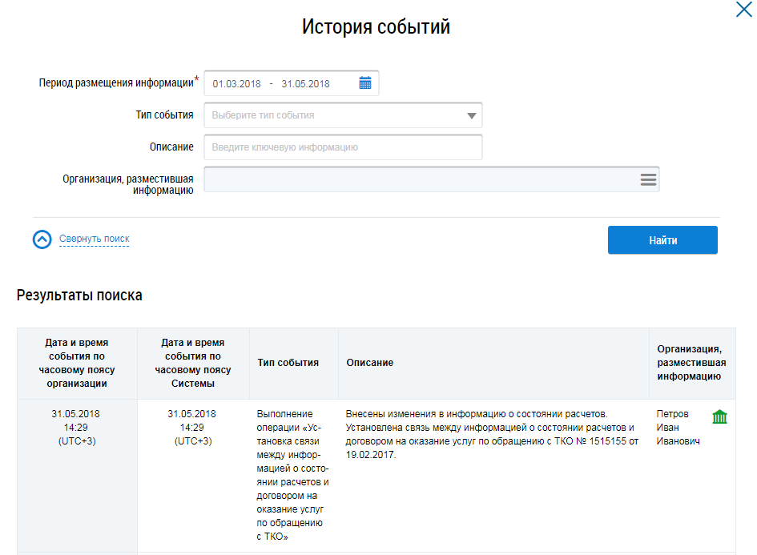757x555 pixels.
Task: Select the Системы time zone date column header
Action: pos(193,363)
